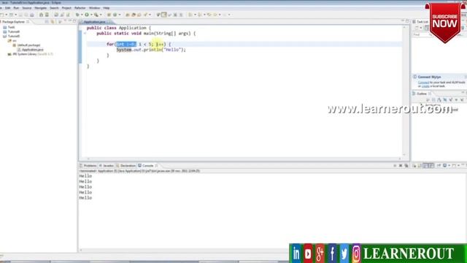Open the Project menu
Screen dimensions: 467x263
click(x=66, y=8)
